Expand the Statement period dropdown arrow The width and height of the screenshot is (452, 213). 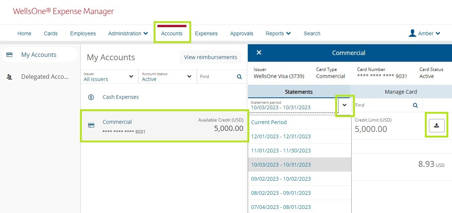click(344, 105)
